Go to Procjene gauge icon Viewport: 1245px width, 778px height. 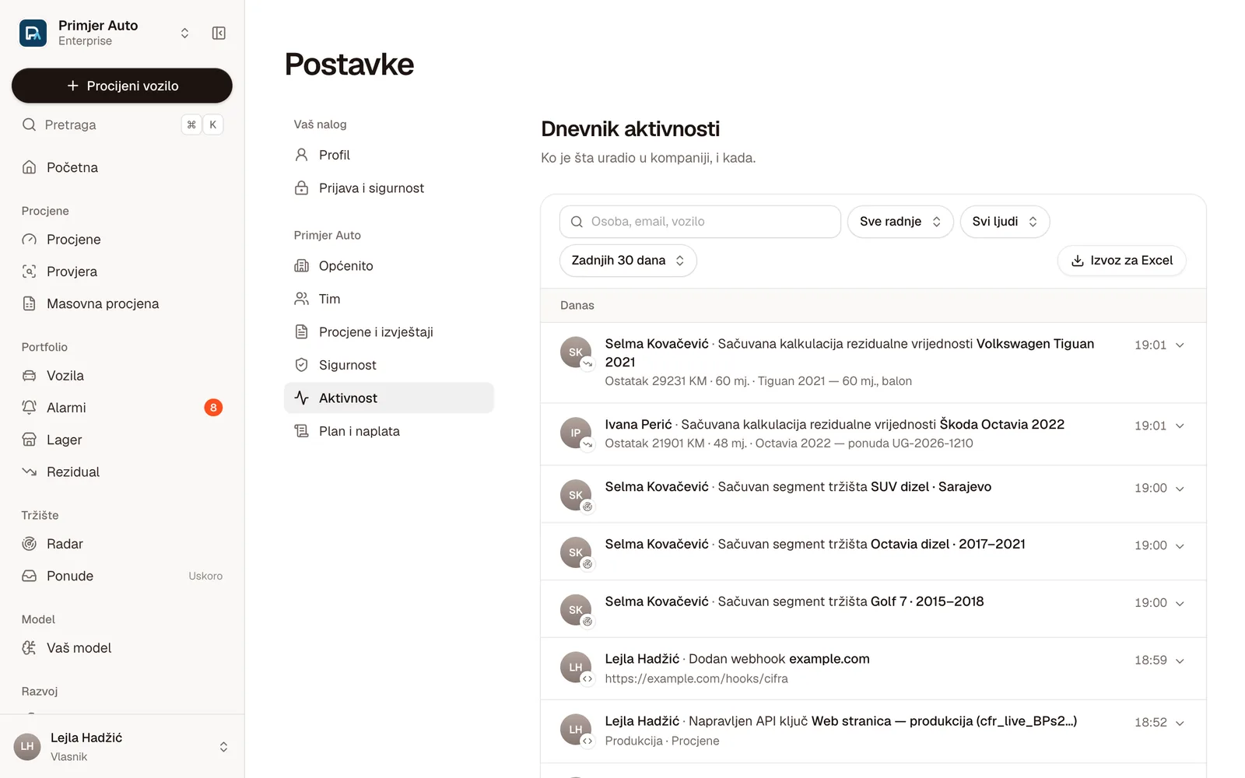30,240
